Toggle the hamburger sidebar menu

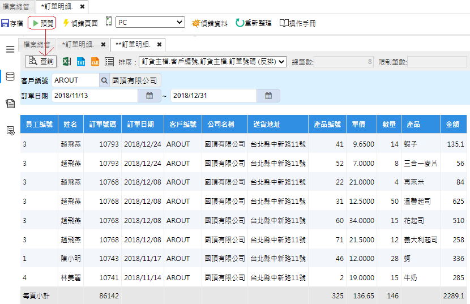(10, 49)
